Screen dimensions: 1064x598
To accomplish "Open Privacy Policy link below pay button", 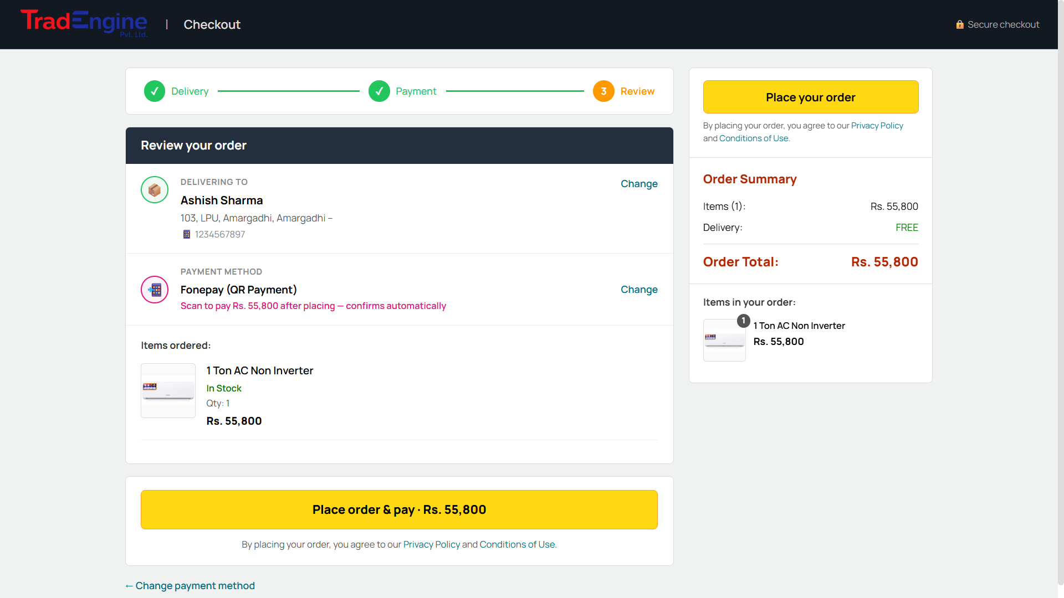I will click(432, 544).
